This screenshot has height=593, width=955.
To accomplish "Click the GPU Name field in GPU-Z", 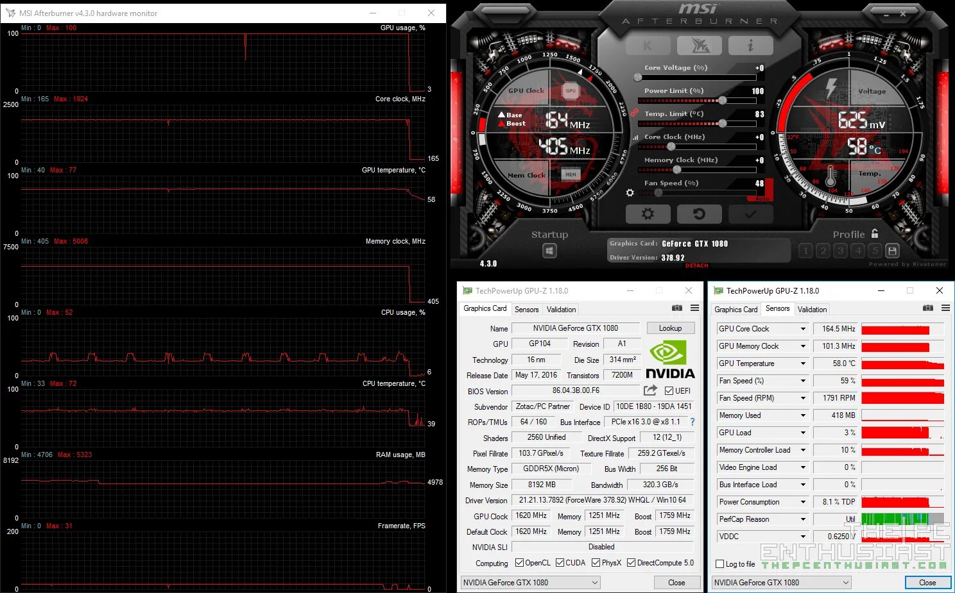I will coord(576,328).
